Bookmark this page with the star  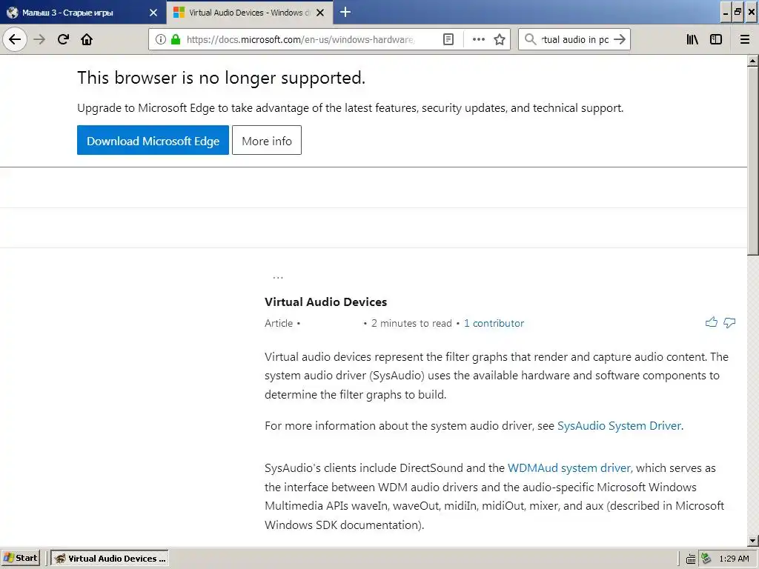click(500, 39)
